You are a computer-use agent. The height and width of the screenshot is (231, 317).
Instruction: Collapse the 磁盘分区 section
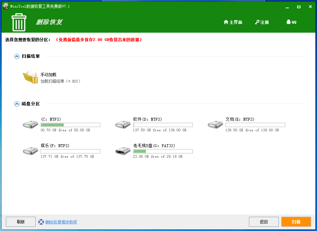click(x=17, y=104)
